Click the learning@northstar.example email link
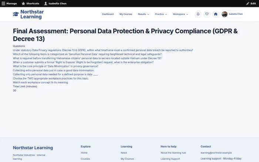The height and width of the screenshot is (162, 259). 216,153
